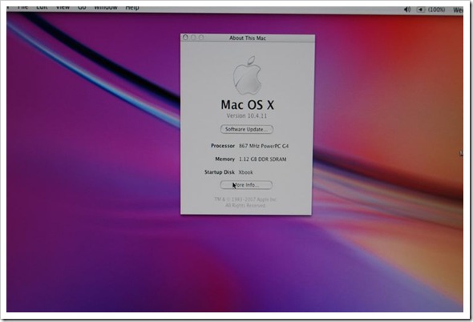Click the Version 10.4.11 text
Viewport: 473px width, 322px height.
coord(246,116)
